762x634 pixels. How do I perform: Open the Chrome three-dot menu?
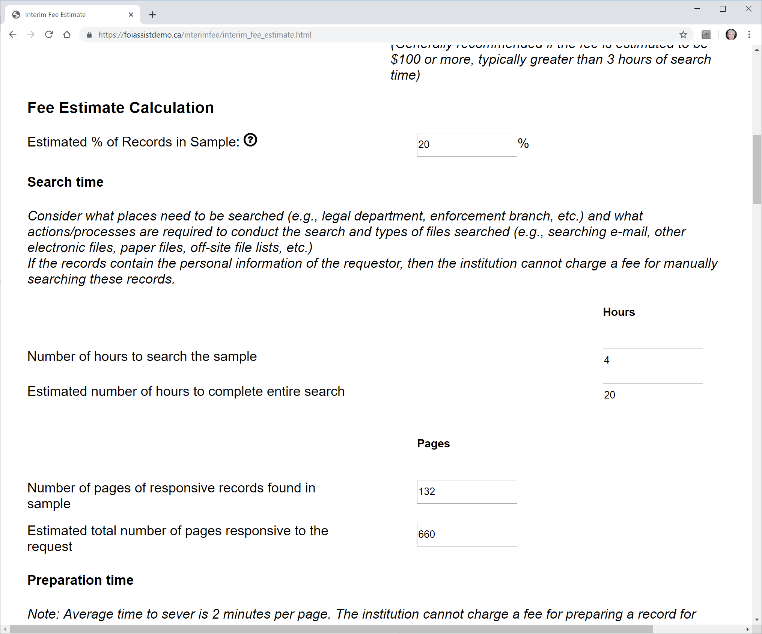749,35
